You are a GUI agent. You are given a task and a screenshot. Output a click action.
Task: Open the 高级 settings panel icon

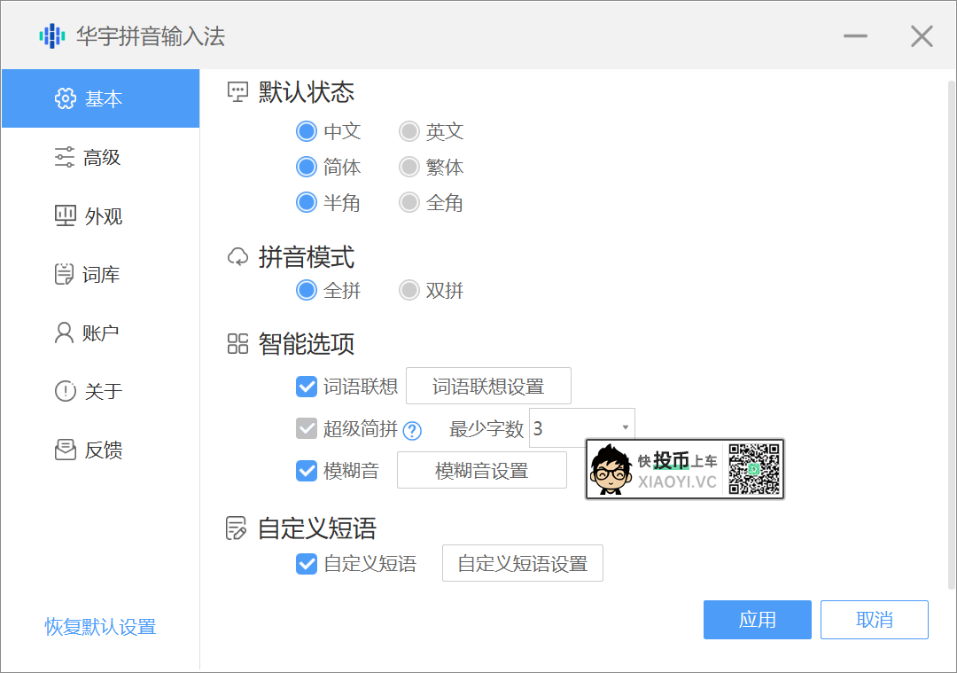[x=64, y=157]
